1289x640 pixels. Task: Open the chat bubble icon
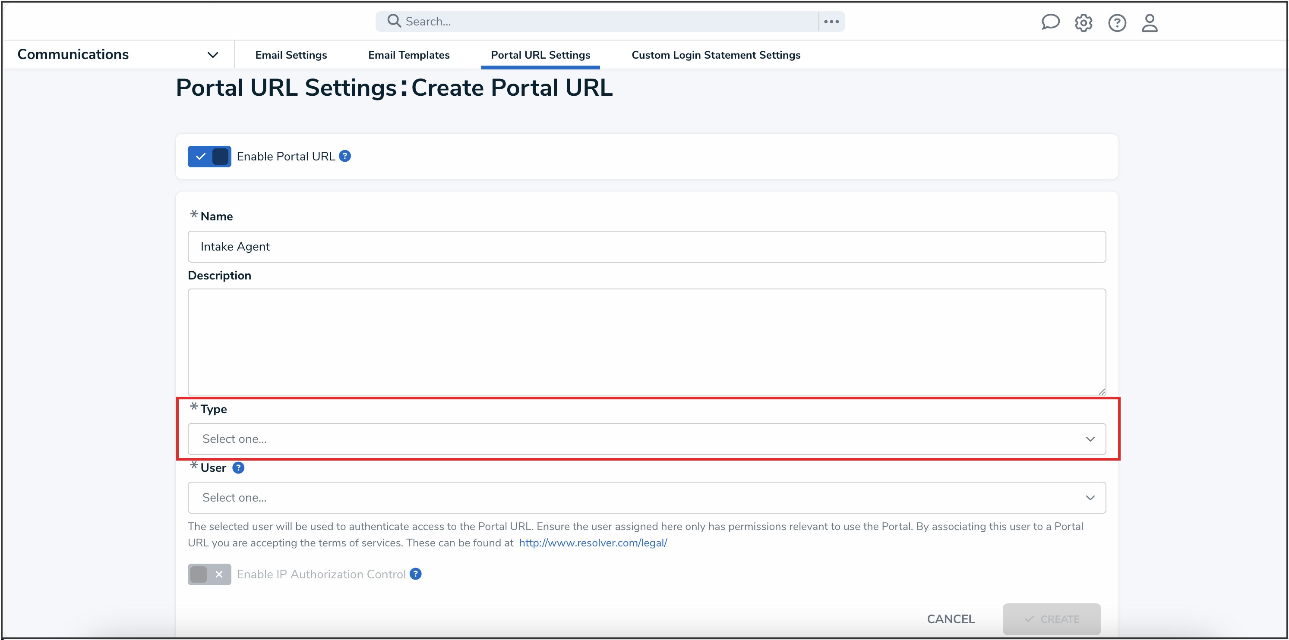click(1050, 22)
